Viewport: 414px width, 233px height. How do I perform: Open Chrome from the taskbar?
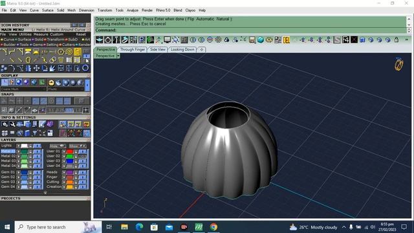point(213,227)
